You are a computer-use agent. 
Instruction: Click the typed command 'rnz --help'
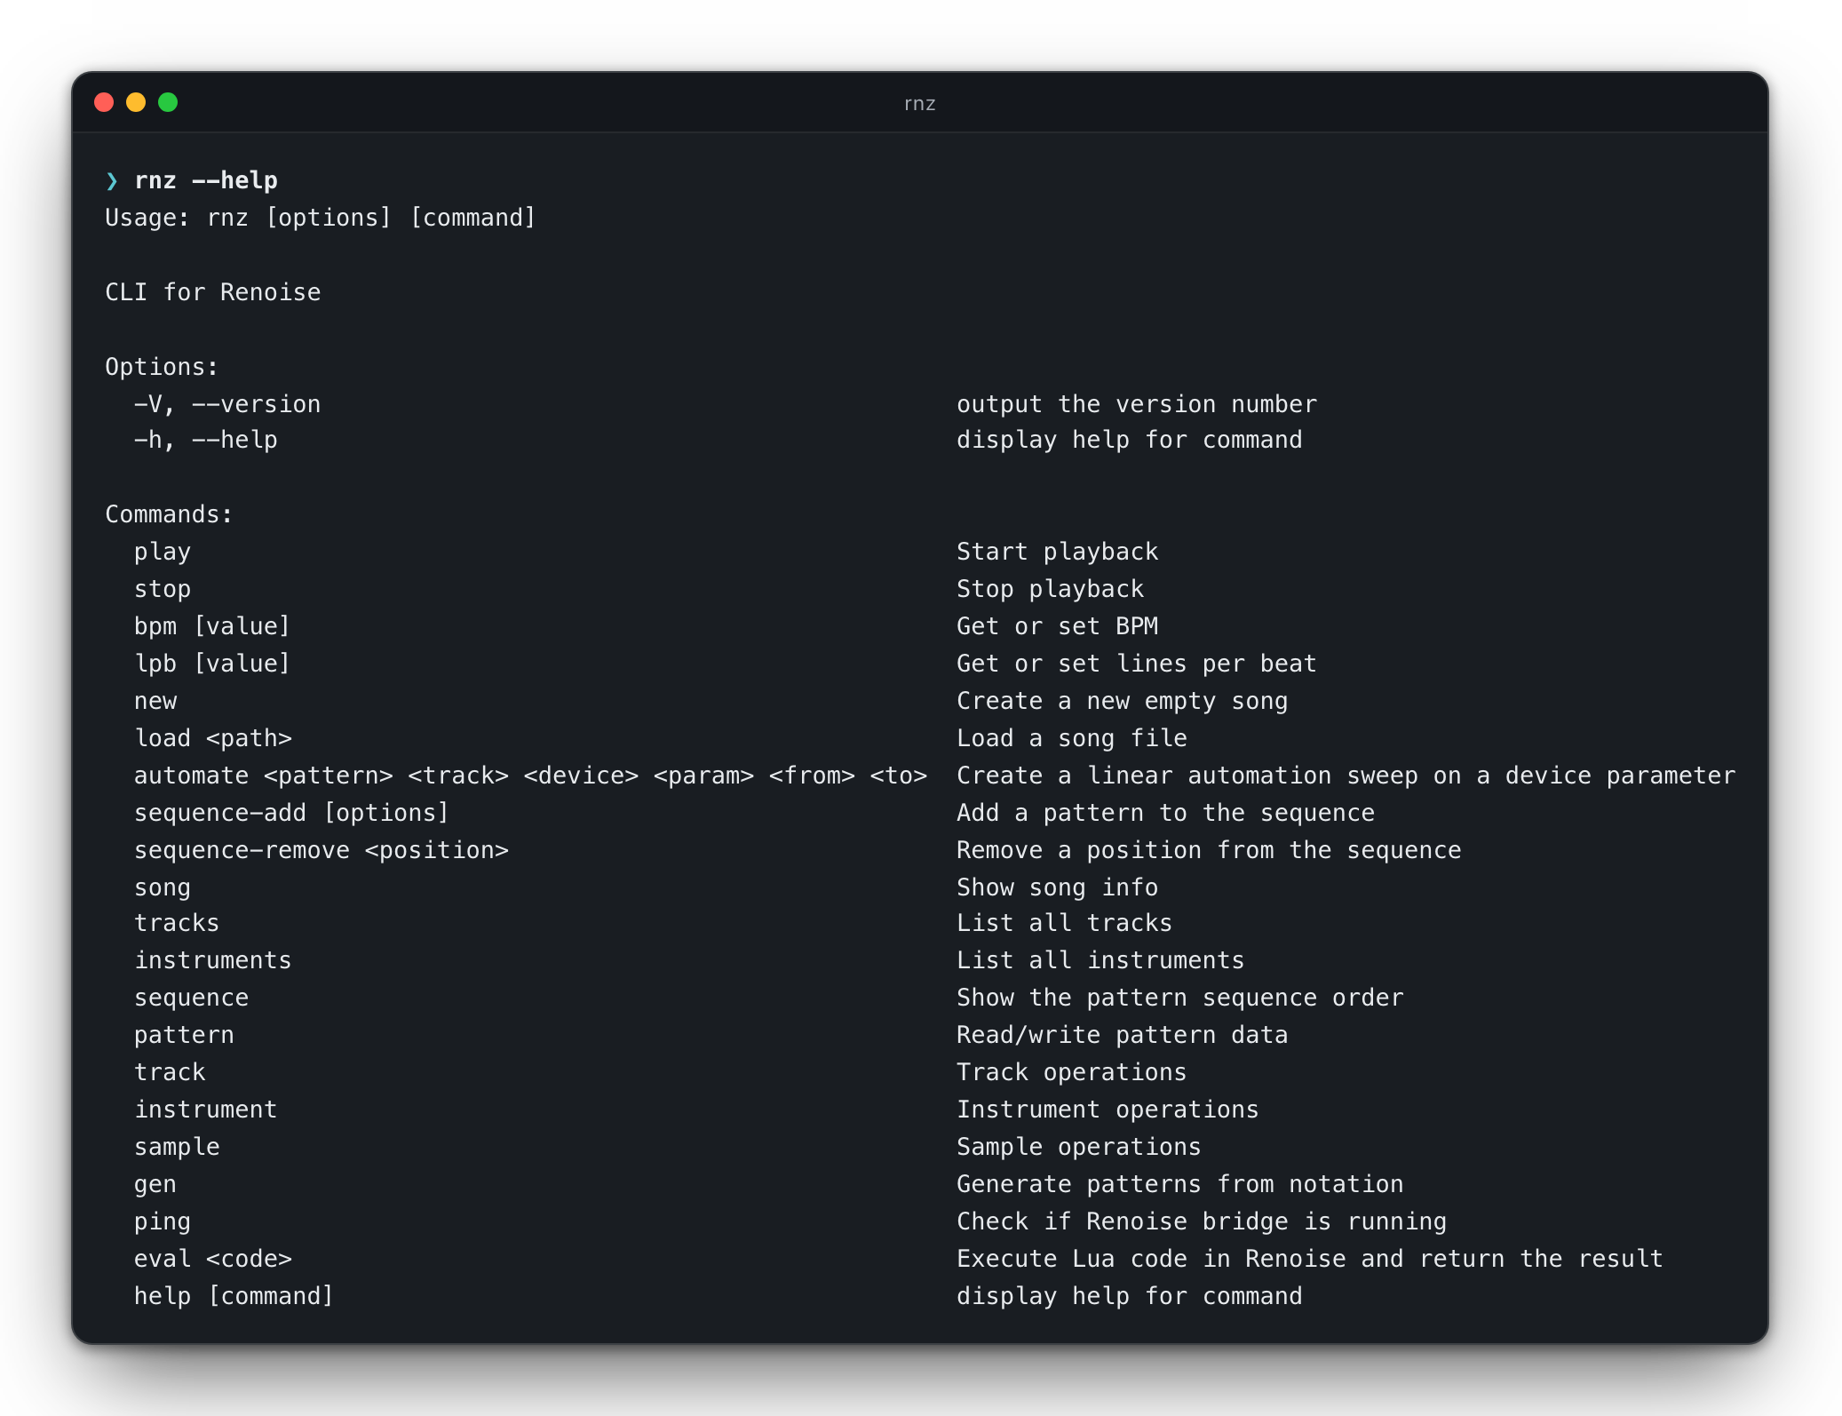pyautogui.click(x=206, y=180)
